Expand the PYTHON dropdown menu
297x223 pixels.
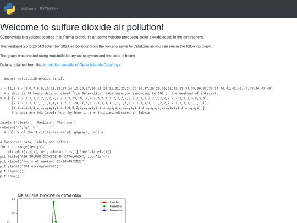(49, 9)
